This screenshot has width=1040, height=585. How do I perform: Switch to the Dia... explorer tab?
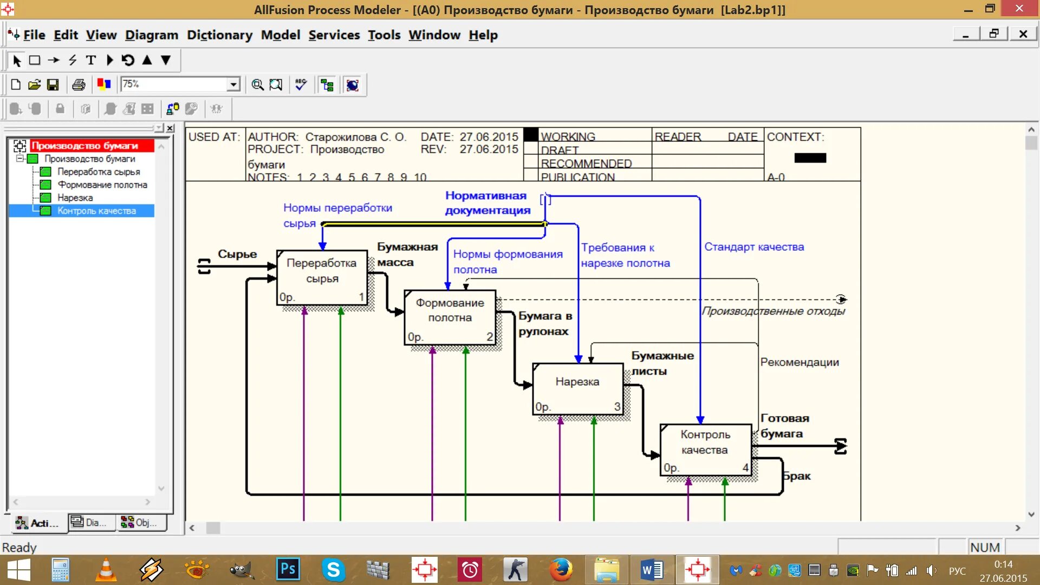[x=92, y=523]
